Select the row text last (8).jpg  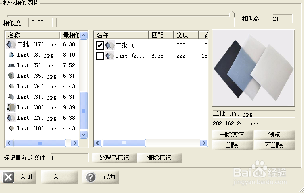click(x=35, y=55)
